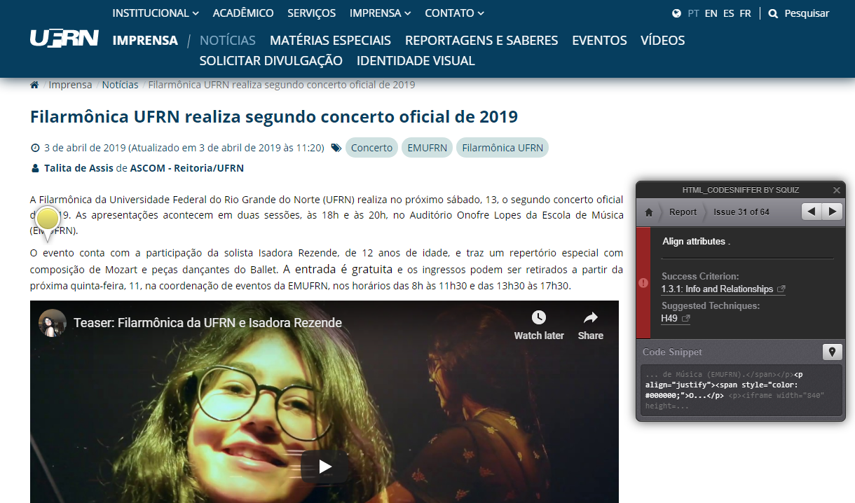Open the MATÉRIAS ESPECIAIS menu item
Viewport: 855px width, 503px height.
click(330, 40)
